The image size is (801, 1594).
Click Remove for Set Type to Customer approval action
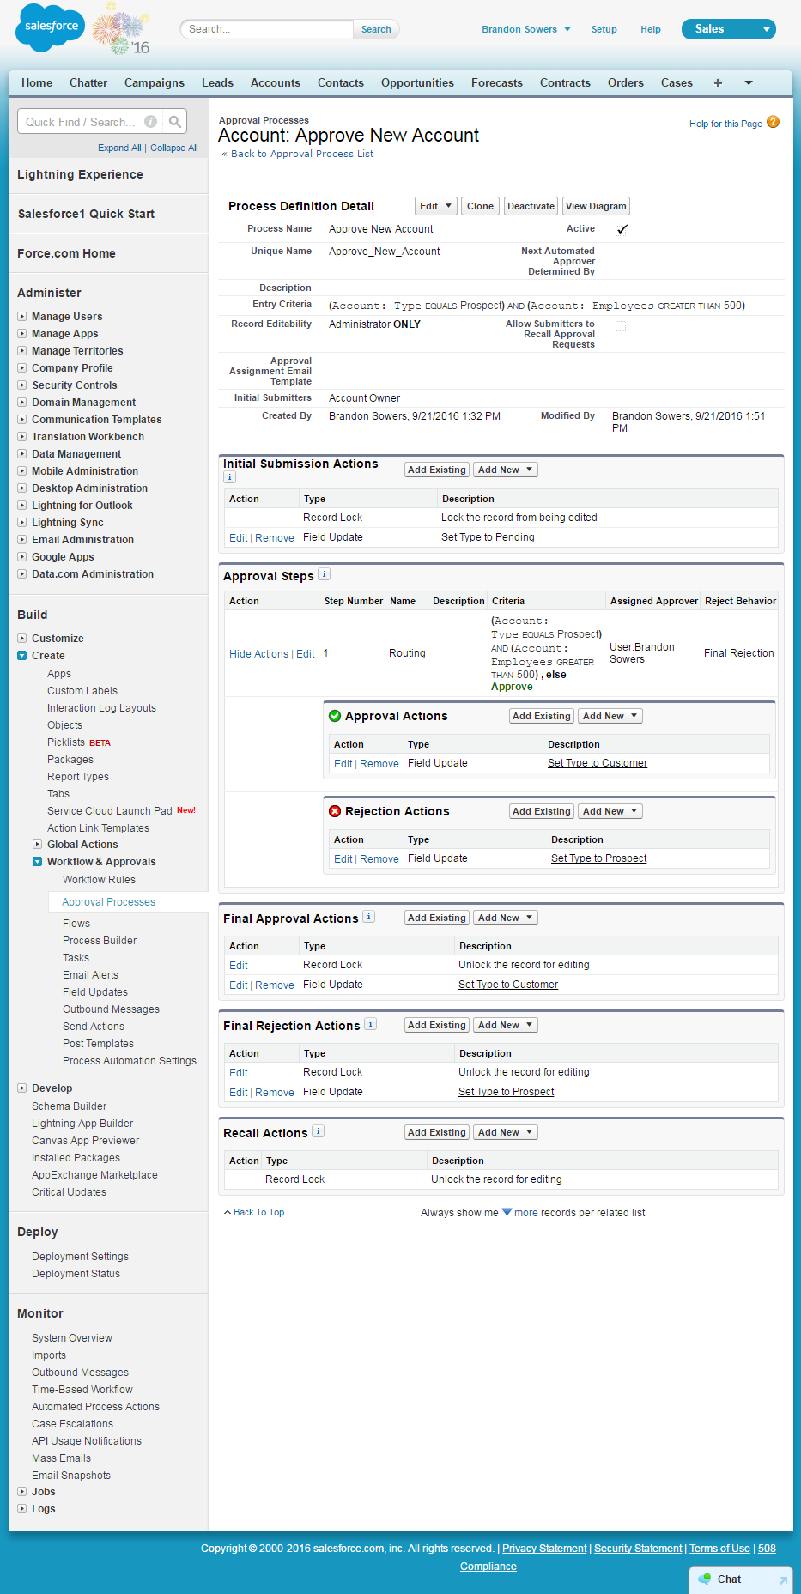pyautogui.click(x=379, y=764)
